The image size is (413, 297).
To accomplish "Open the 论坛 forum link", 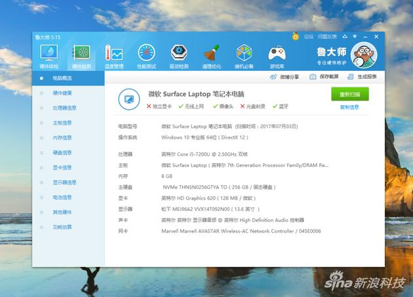I will pos(308,36).
